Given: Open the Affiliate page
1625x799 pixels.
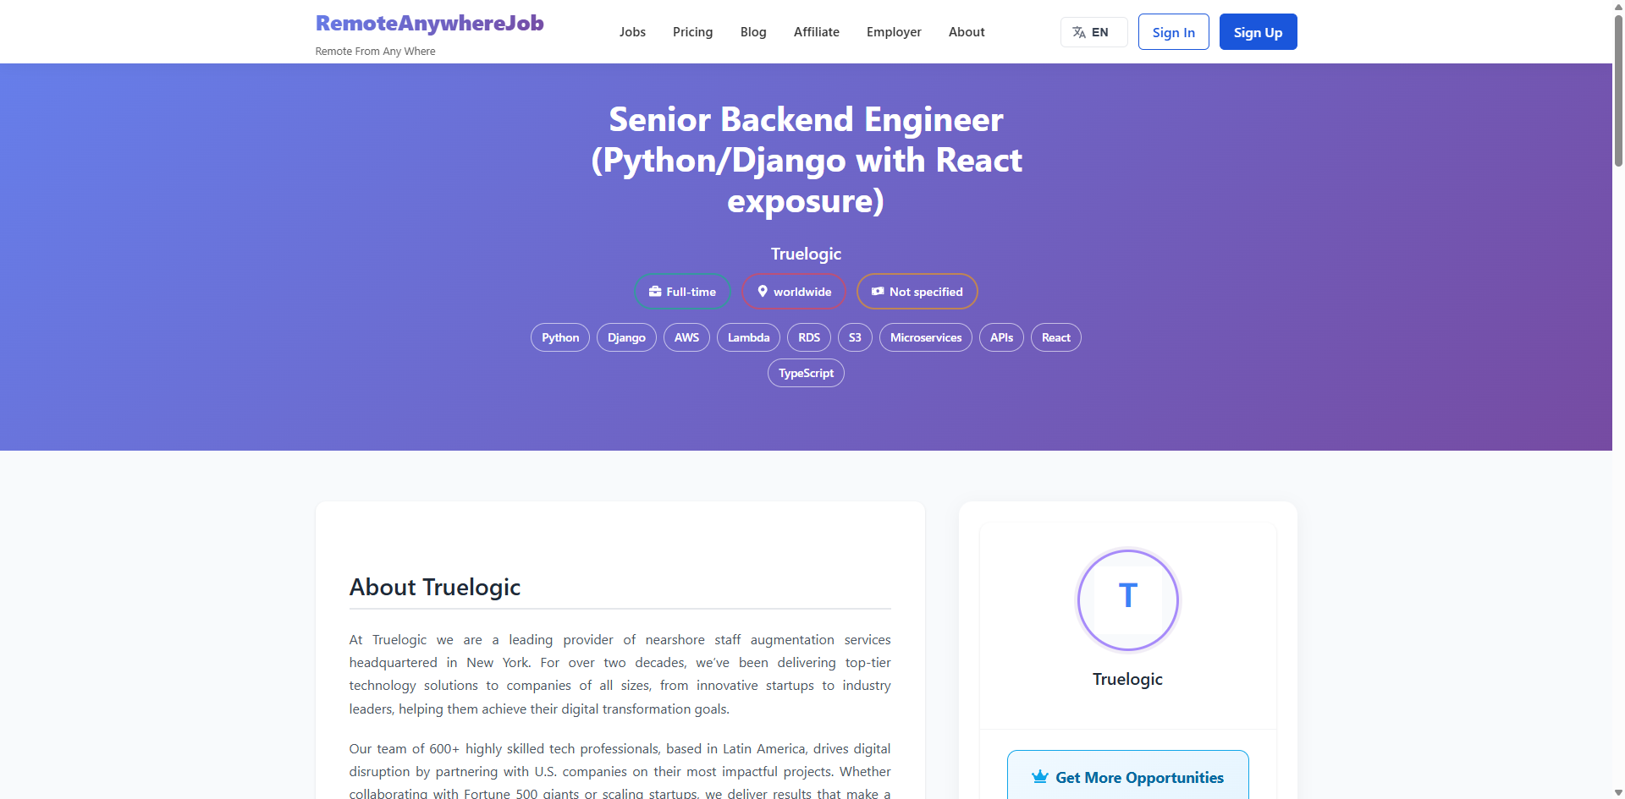Looking at the screenshot, I should point(817,32).
